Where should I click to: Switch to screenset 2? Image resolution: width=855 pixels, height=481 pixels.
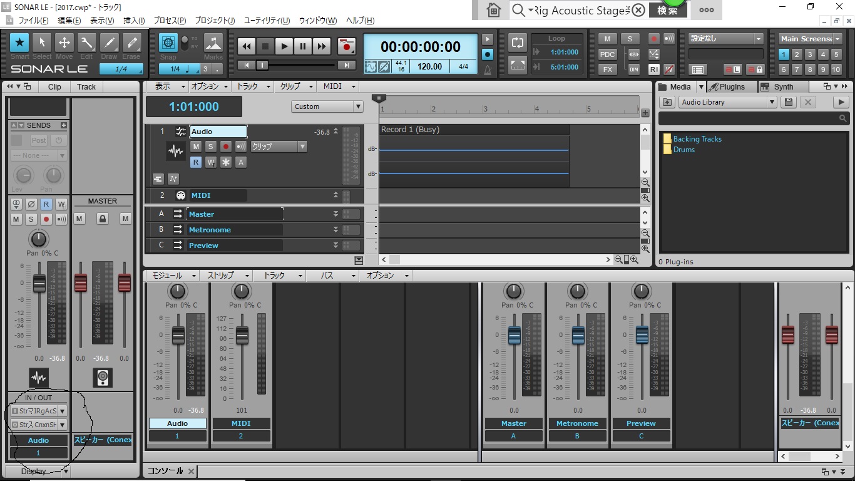click(797, 54)
